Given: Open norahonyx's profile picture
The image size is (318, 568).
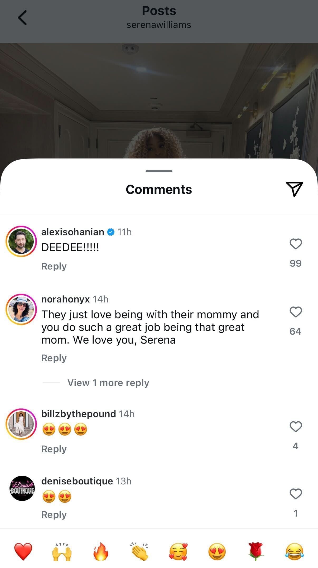Looking at the screenshot, I should click(x=21, y=309).
